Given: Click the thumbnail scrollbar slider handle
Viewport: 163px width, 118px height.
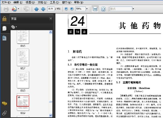Looking at the screenshot, I should (x=51, y=102).
